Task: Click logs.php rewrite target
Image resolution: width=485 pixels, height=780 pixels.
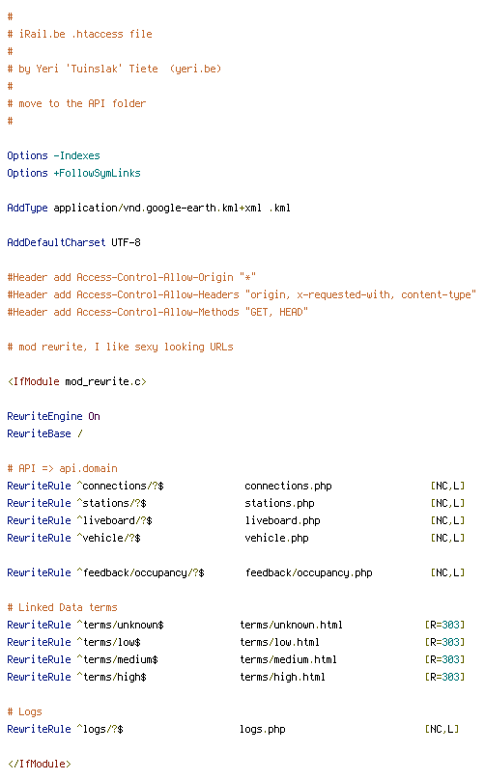Action: pos(263,729)
